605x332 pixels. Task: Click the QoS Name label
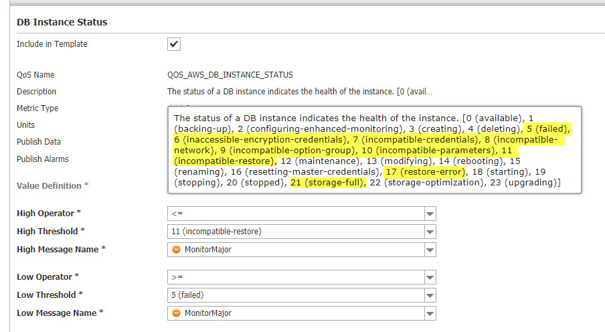35,75
